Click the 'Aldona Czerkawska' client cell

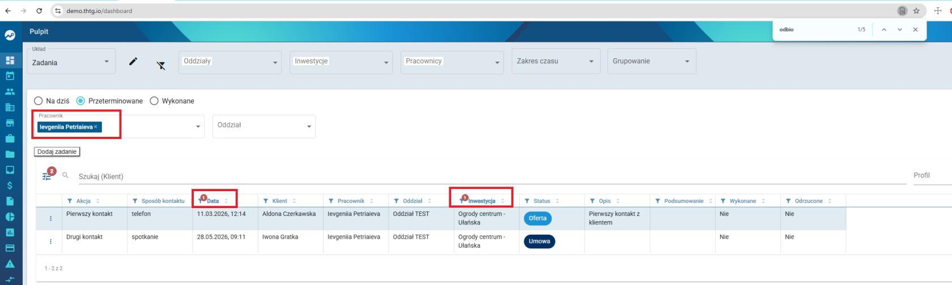(289, 214)
